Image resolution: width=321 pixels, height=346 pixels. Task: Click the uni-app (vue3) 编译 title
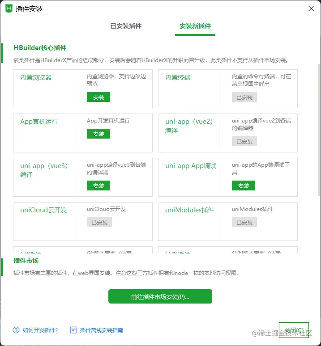point(44,170)
